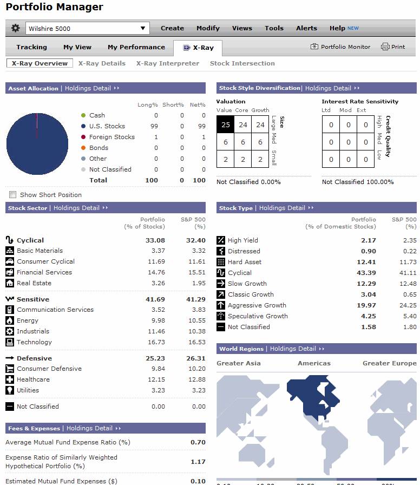Click the settings gear icon
This screenshot has width=420, height=485.
point(15,28)
